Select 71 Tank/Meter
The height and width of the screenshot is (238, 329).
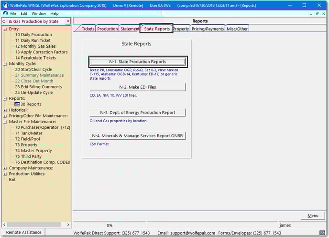(29, 133)
